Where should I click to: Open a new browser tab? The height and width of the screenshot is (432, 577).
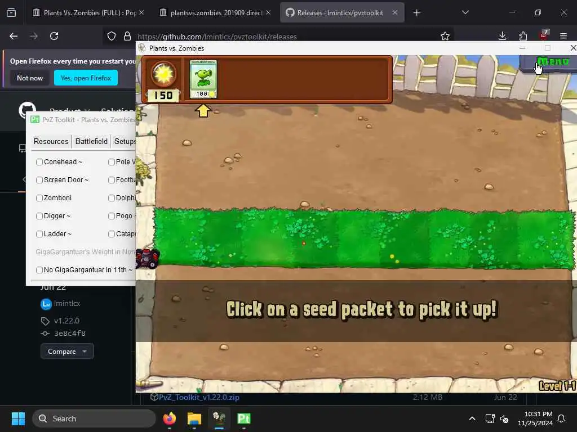tap(416, 13)
